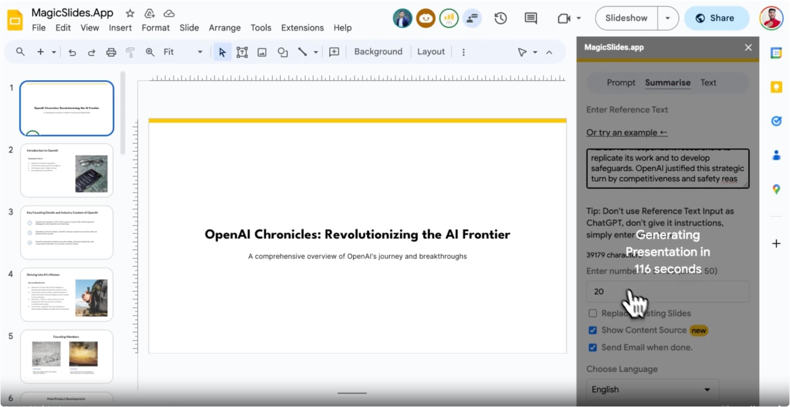The width and height of the screenshot is (790, 407).
Task: Click Or try an example link
Action: click(x=627, y=133)
